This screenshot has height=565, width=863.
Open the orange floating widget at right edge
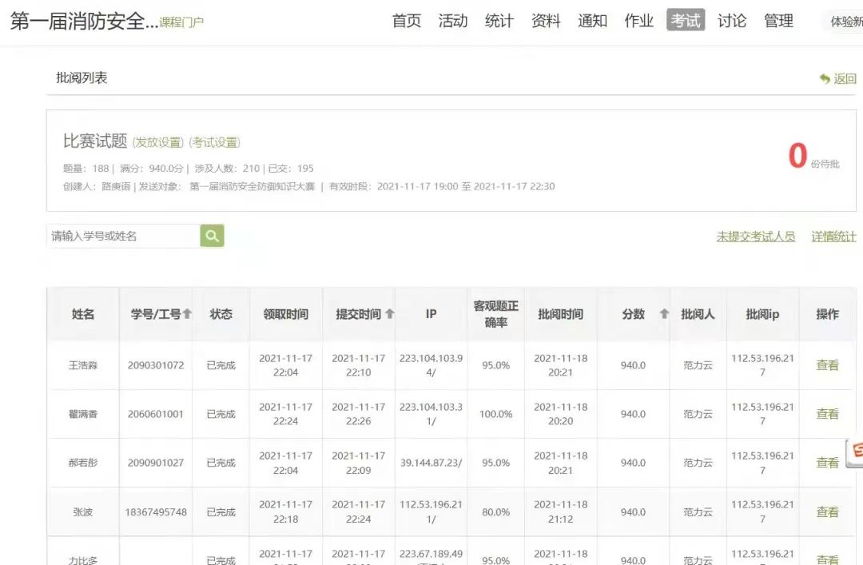855,451
